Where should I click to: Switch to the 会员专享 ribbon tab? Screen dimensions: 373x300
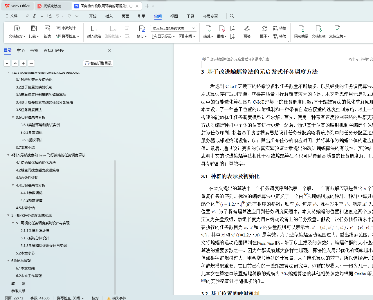(210, 16)
